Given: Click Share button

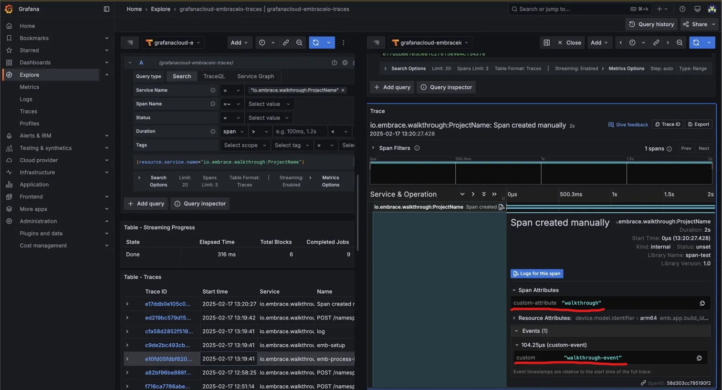Looking at the screenshot, I should tap(700, 24).
